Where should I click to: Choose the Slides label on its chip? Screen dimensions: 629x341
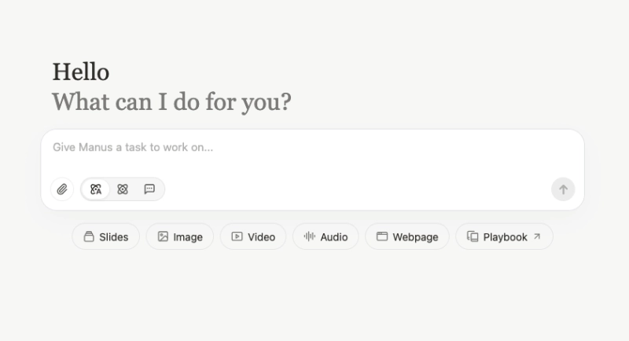(114, 236)
